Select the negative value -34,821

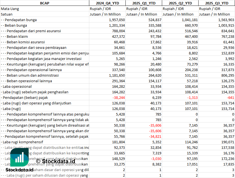pyautogui.click(x=155, y=137)
